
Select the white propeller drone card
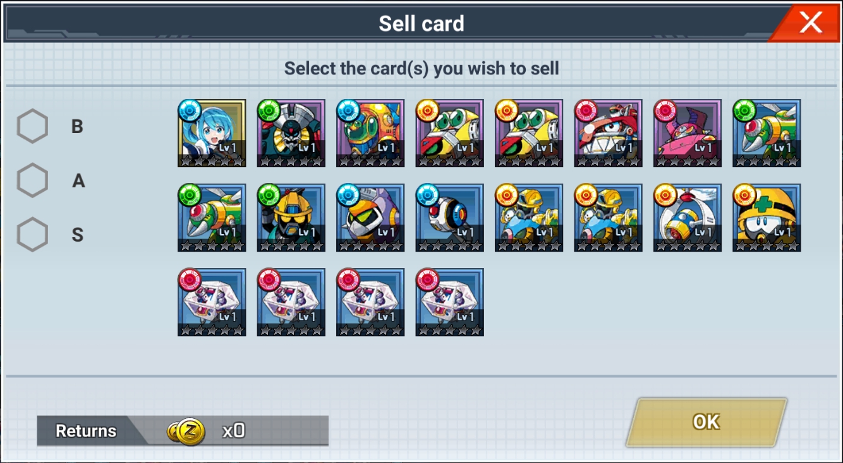click(688, 218)
